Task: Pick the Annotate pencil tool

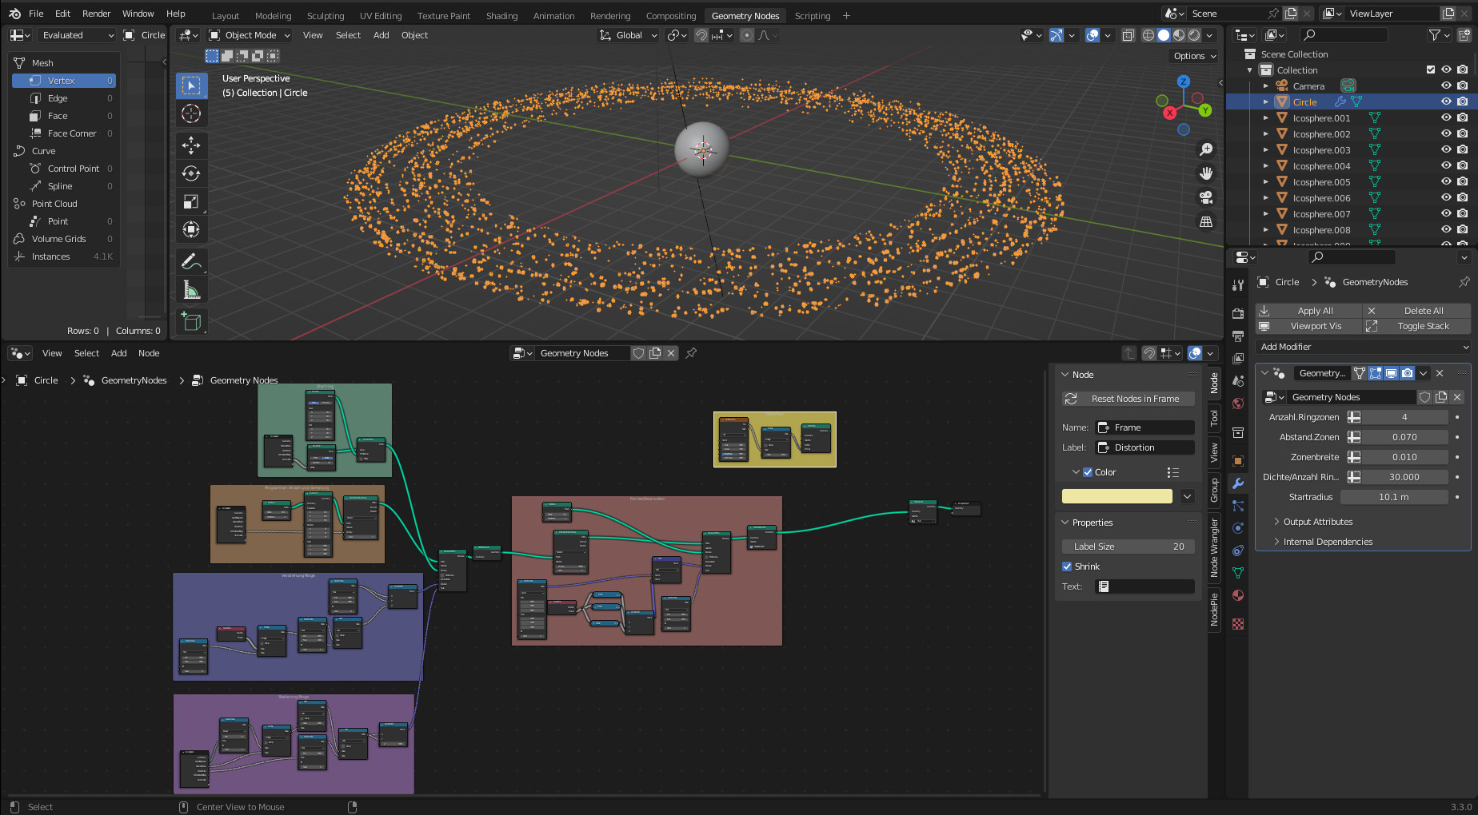Action: 191,261
